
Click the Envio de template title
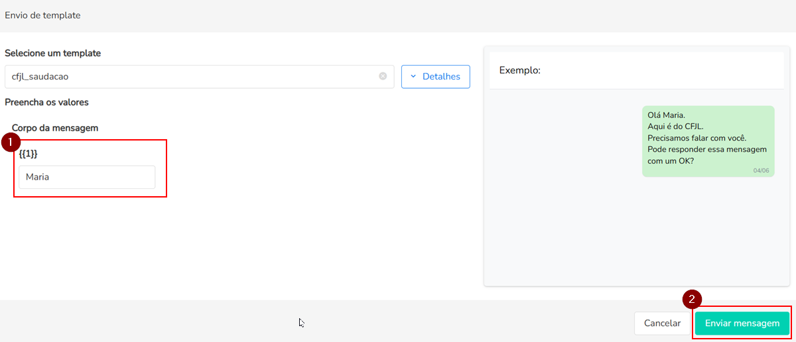(42, 15)
